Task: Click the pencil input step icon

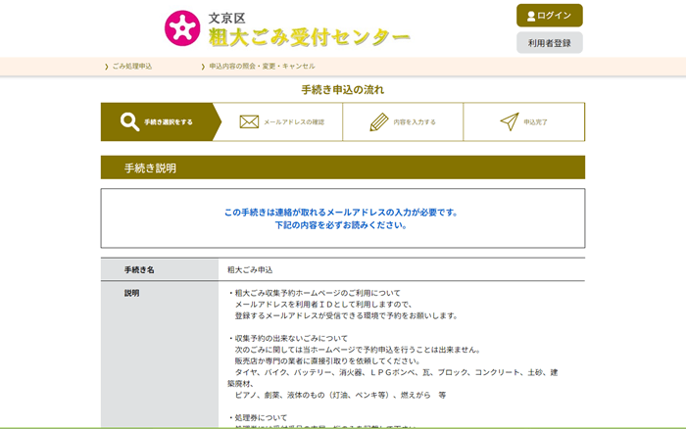Action: (x=379, y=122)
